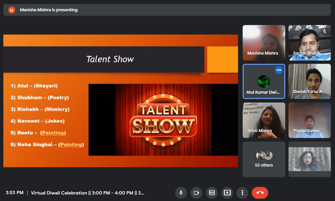Image resolution: width=335 pixels, height=201 pixels.
Task: Toggle the camera on or off
Action: (x=197, y=193)
